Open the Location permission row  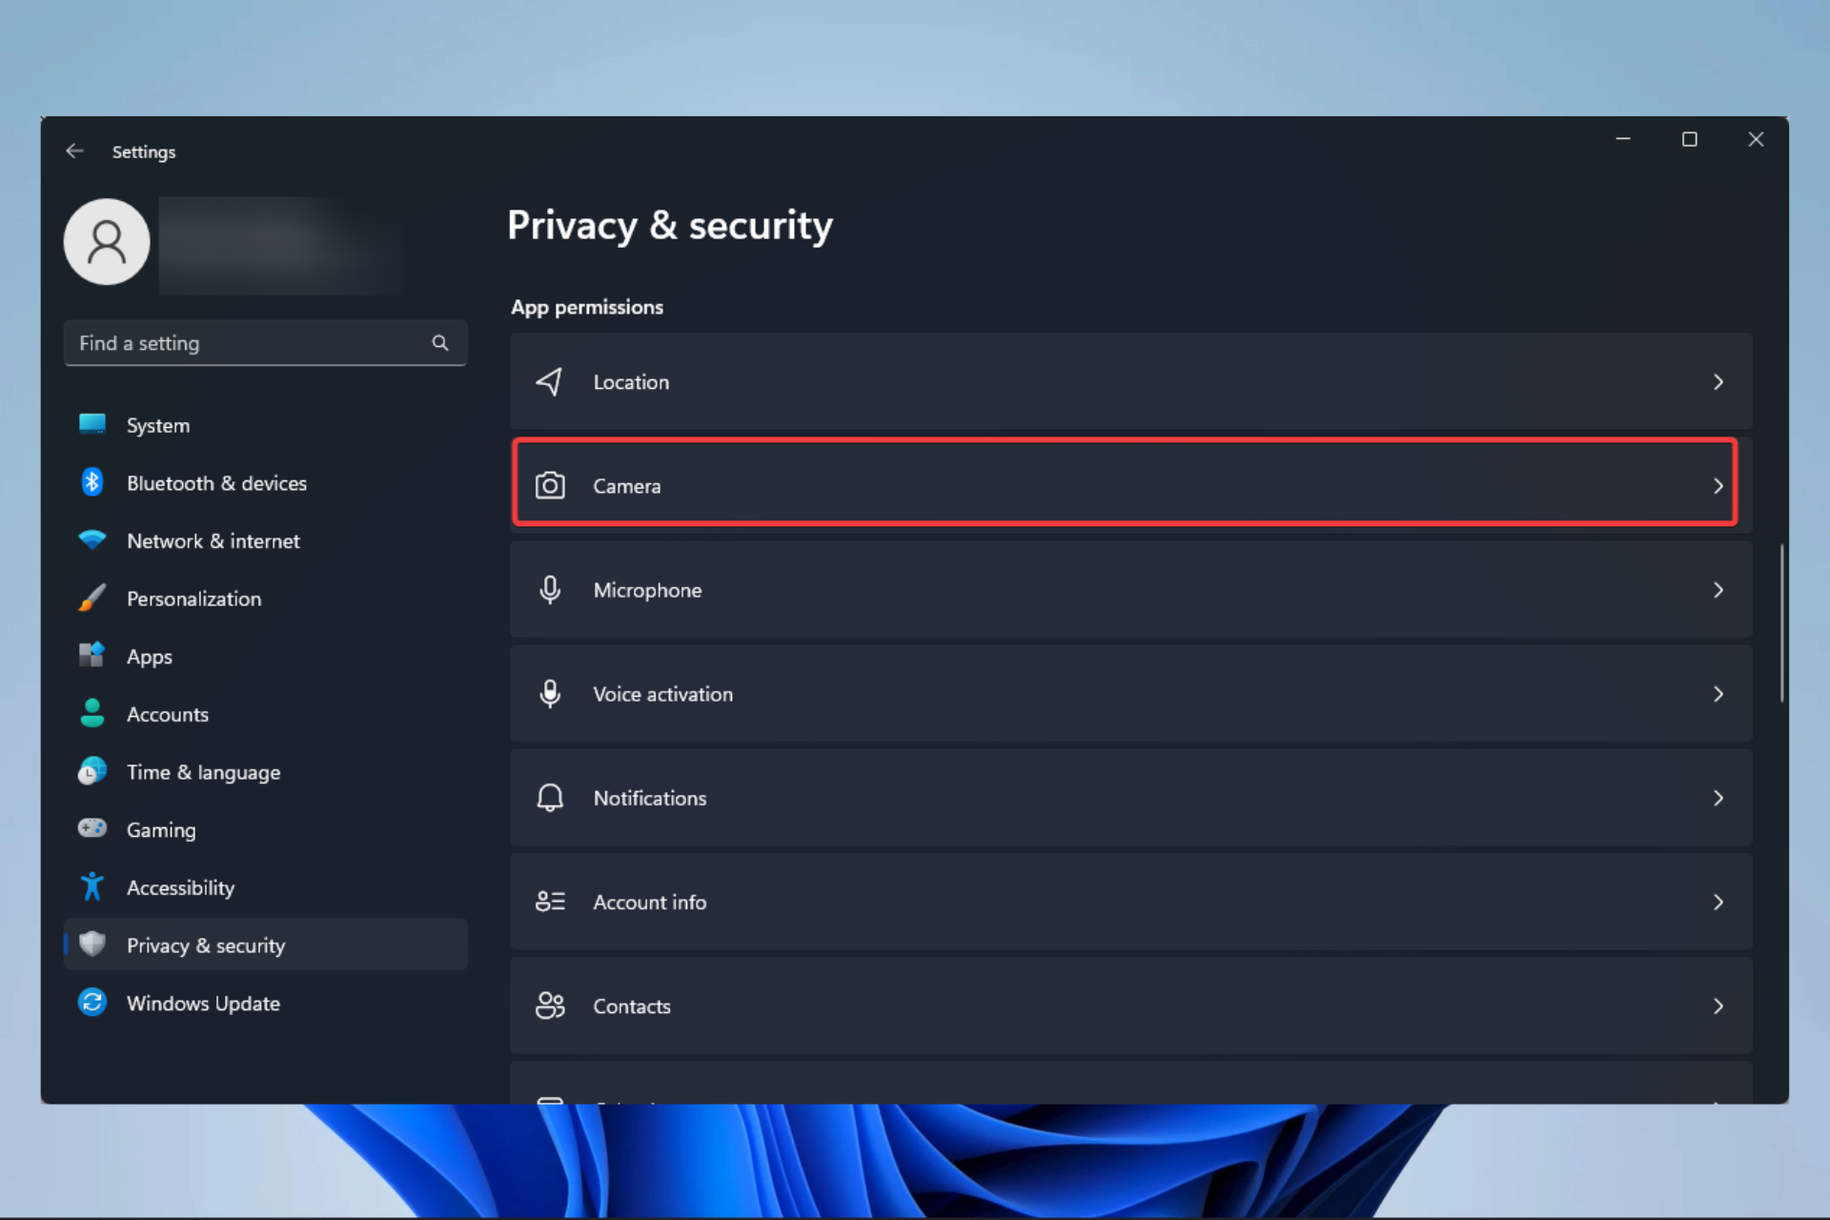[x=1130, y=382]
